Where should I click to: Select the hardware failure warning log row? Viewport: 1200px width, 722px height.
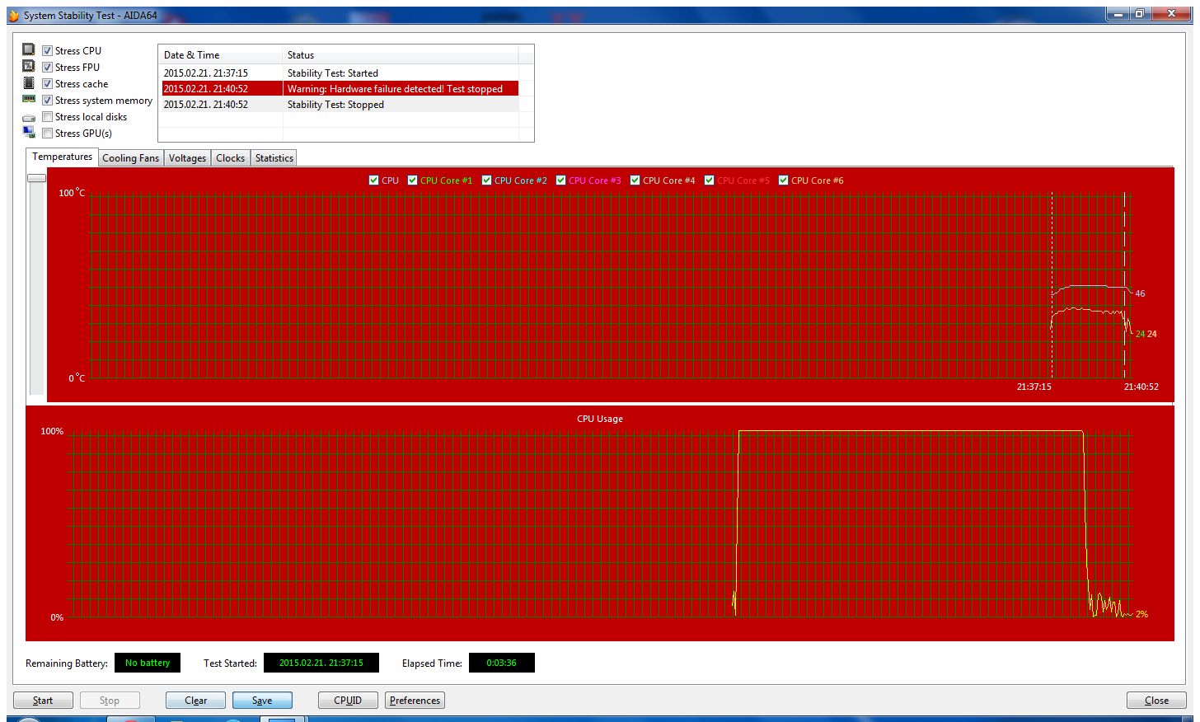(340, 89)
